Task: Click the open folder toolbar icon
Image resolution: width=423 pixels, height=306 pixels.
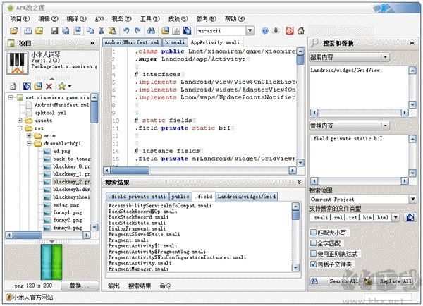Action: coord(14,31)
